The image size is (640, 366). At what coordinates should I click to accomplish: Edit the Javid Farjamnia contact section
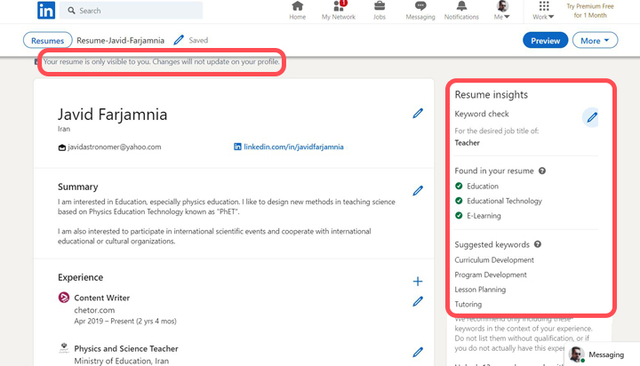418,113
